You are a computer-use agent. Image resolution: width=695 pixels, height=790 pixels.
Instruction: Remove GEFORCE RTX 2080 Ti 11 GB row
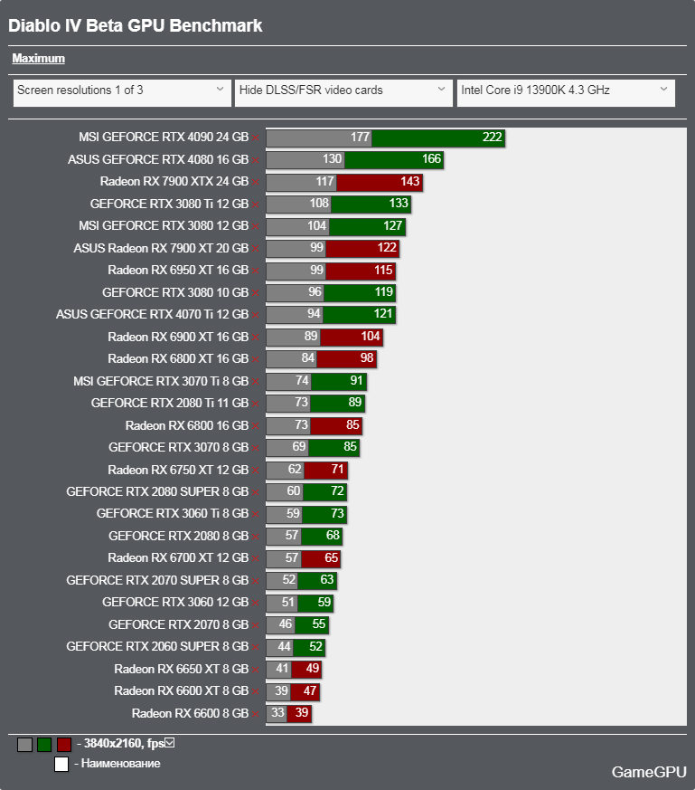256,405
